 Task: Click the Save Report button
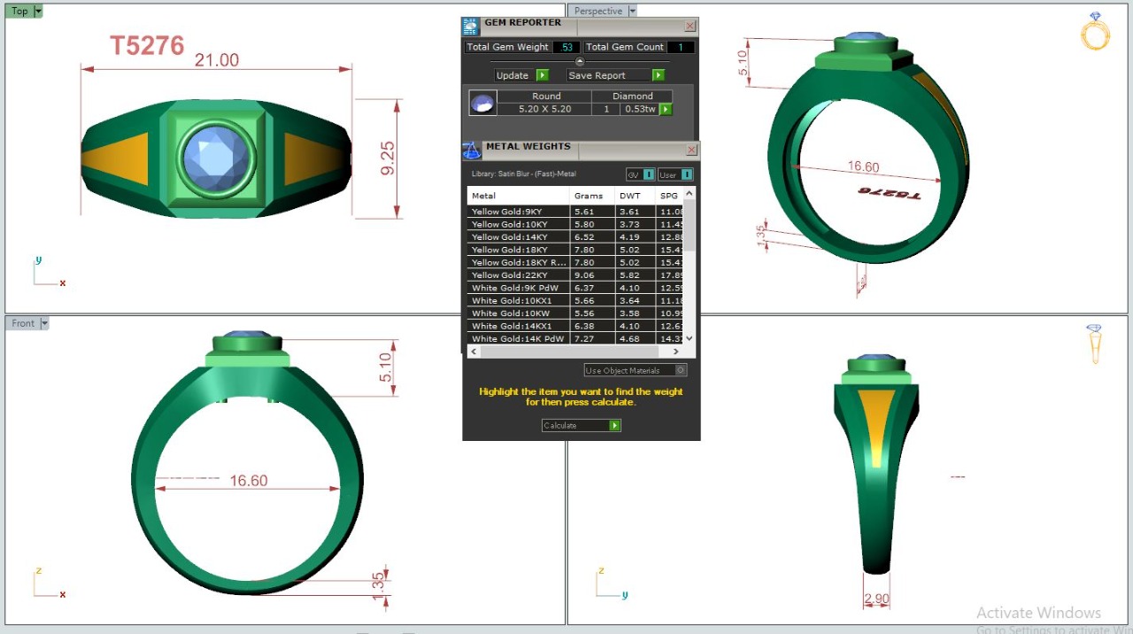point(615,75)
